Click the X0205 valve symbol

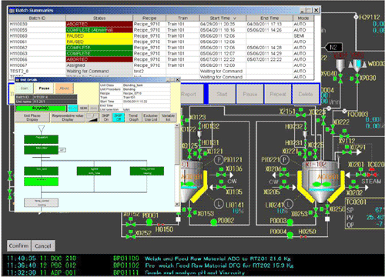click(x=284, y=186)
